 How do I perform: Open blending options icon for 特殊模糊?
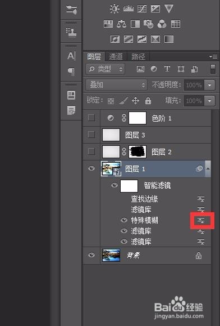point(201,220)
